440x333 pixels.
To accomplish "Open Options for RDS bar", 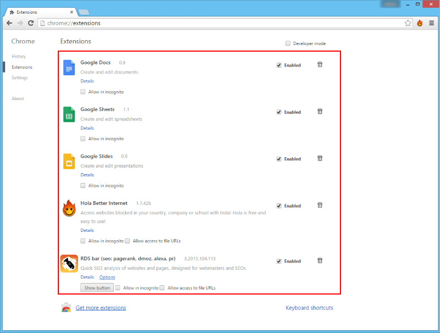I will (107, 277).
